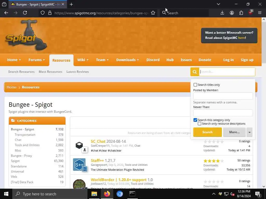This screenshot has height=199, width=266.
Task: Open Firefox recent browsing view icon
Action: coord(4,4)
